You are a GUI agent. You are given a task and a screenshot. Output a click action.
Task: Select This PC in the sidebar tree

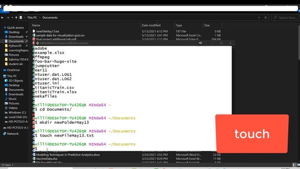point(12,76)
